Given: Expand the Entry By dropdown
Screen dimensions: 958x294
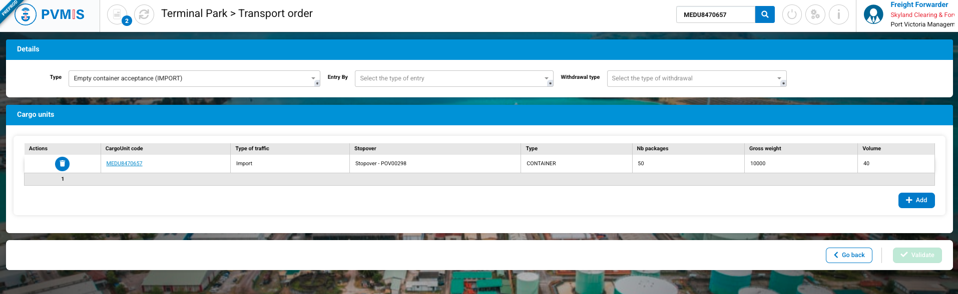Looking at the screenshot, I should pos(453,78).
